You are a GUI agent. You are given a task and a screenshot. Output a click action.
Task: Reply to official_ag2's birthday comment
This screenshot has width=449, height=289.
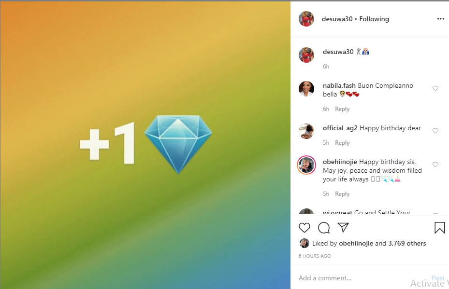[342, 143]
